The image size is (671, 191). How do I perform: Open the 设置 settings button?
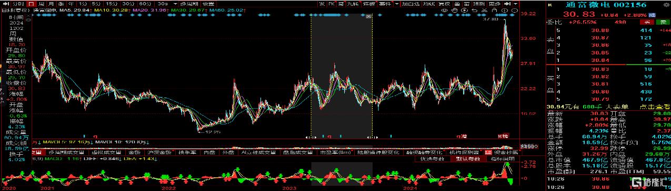point(208,4)
